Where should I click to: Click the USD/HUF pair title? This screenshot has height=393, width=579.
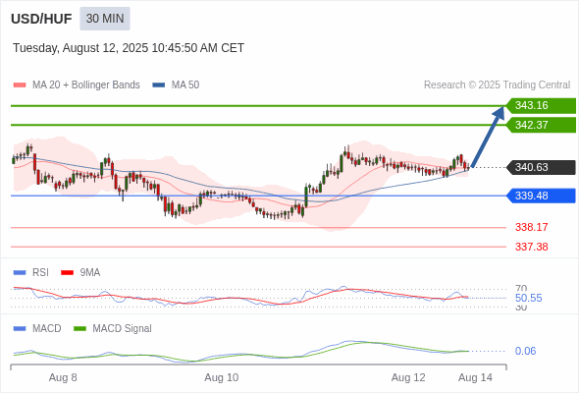point(41,19)
